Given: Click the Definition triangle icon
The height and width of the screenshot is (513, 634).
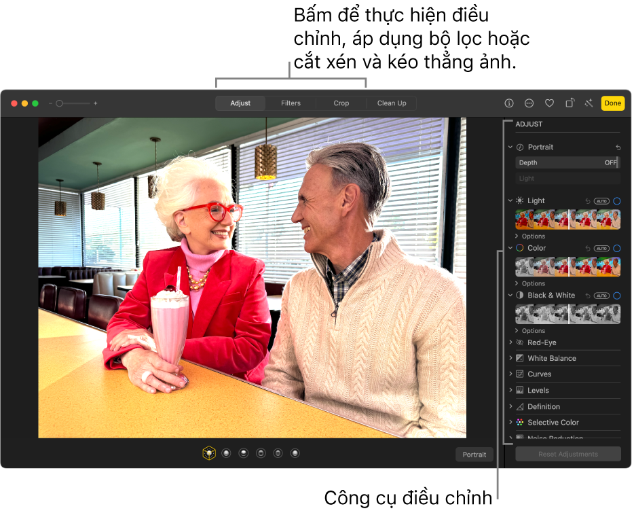Looking at the screenshot, I should click(x=519, y=406).
